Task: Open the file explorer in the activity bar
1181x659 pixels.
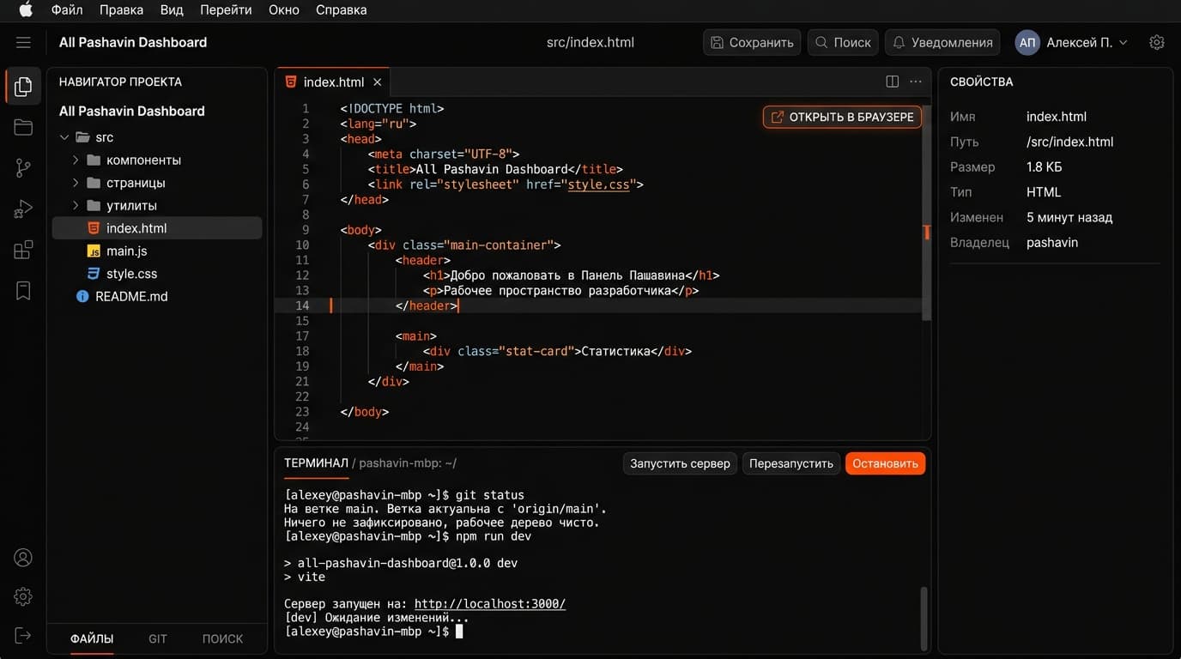Action: coord(22,86)
